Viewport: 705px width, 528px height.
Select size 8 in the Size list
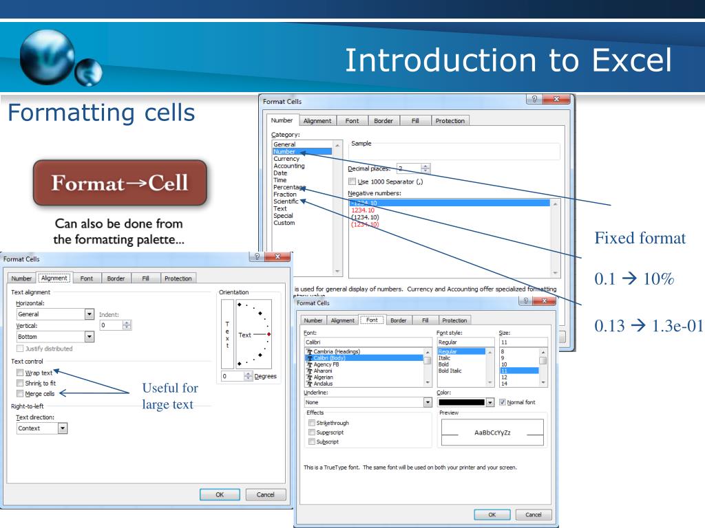[503, 351]
